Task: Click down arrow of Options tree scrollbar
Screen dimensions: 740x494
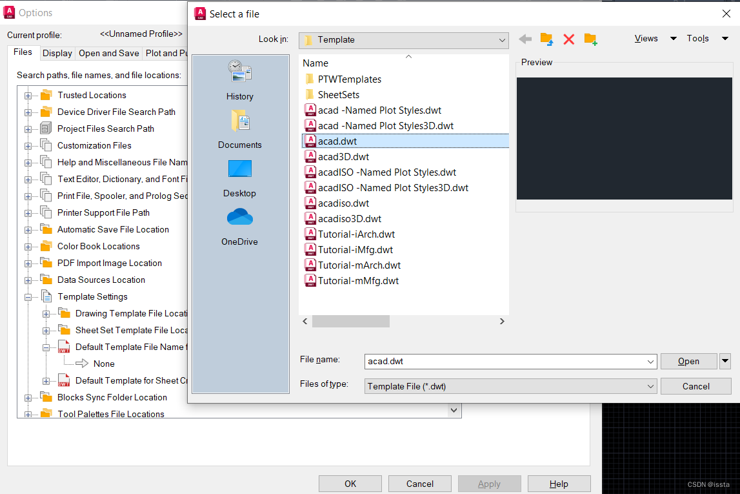Action: (454, 411)
